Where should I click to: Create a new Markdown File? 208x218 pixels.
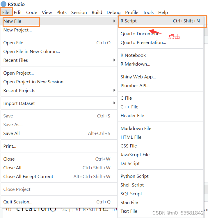click(161, 129)
